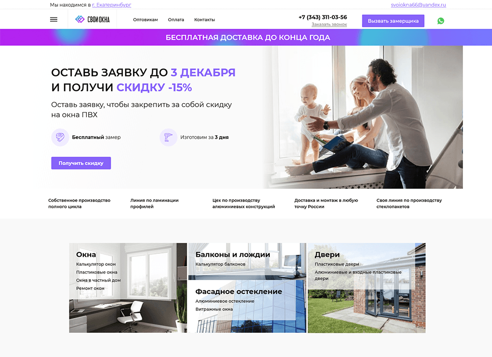Open the hamburger menu icon
This screenshot has height=357, width=492.
coord(54,19)
